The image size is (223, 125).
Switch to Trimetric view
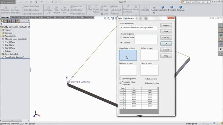[172, 8]
